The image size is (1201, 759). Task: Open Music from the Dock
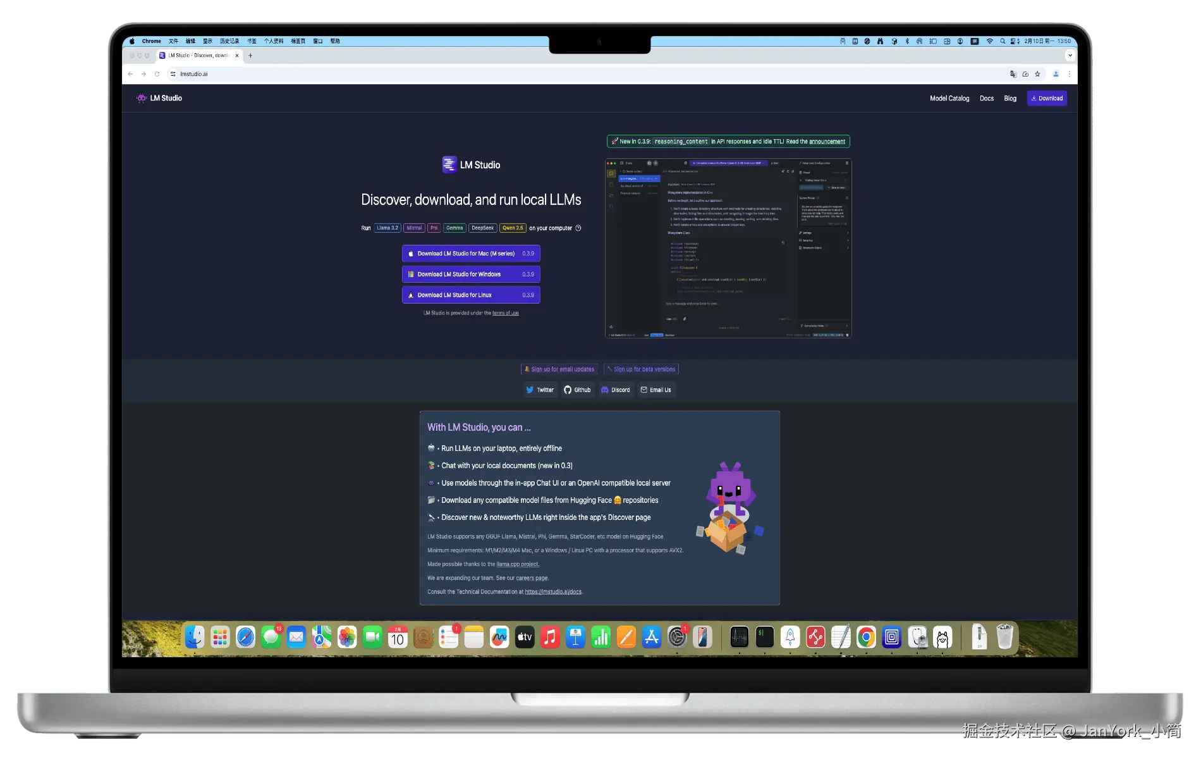(x=550, y=637)
